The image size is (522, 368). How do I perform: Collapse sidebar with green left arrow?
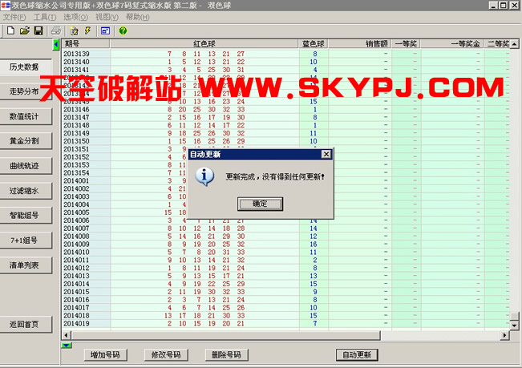56,44
